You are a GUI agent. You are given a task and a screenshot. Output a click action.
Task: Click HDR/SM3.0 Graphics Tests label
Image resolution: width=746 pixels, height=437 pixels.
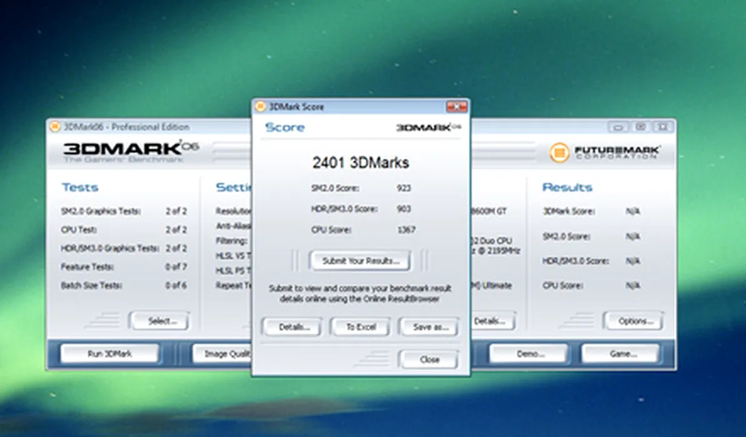coord(109,248)
